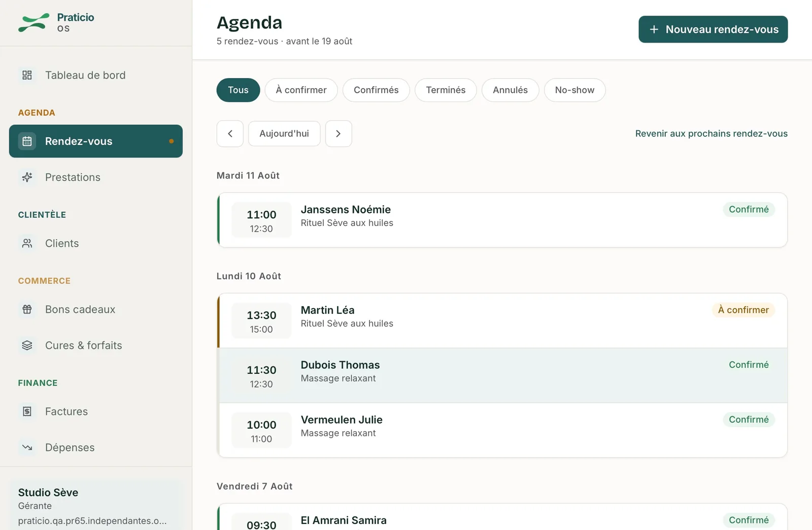Open Factures page
Screen dimensions: 812x530
(x=96, y=411)
